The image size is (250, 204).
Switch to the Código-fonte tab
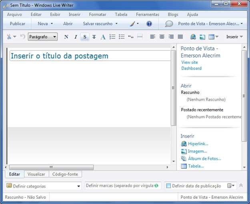[65, 174]
